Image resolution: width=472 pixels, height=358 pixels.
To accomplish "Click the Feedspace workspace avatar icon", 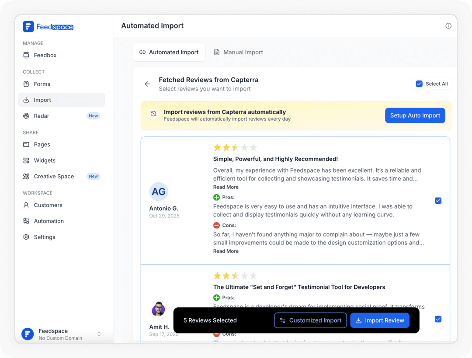I will click(x=28, y=334).
